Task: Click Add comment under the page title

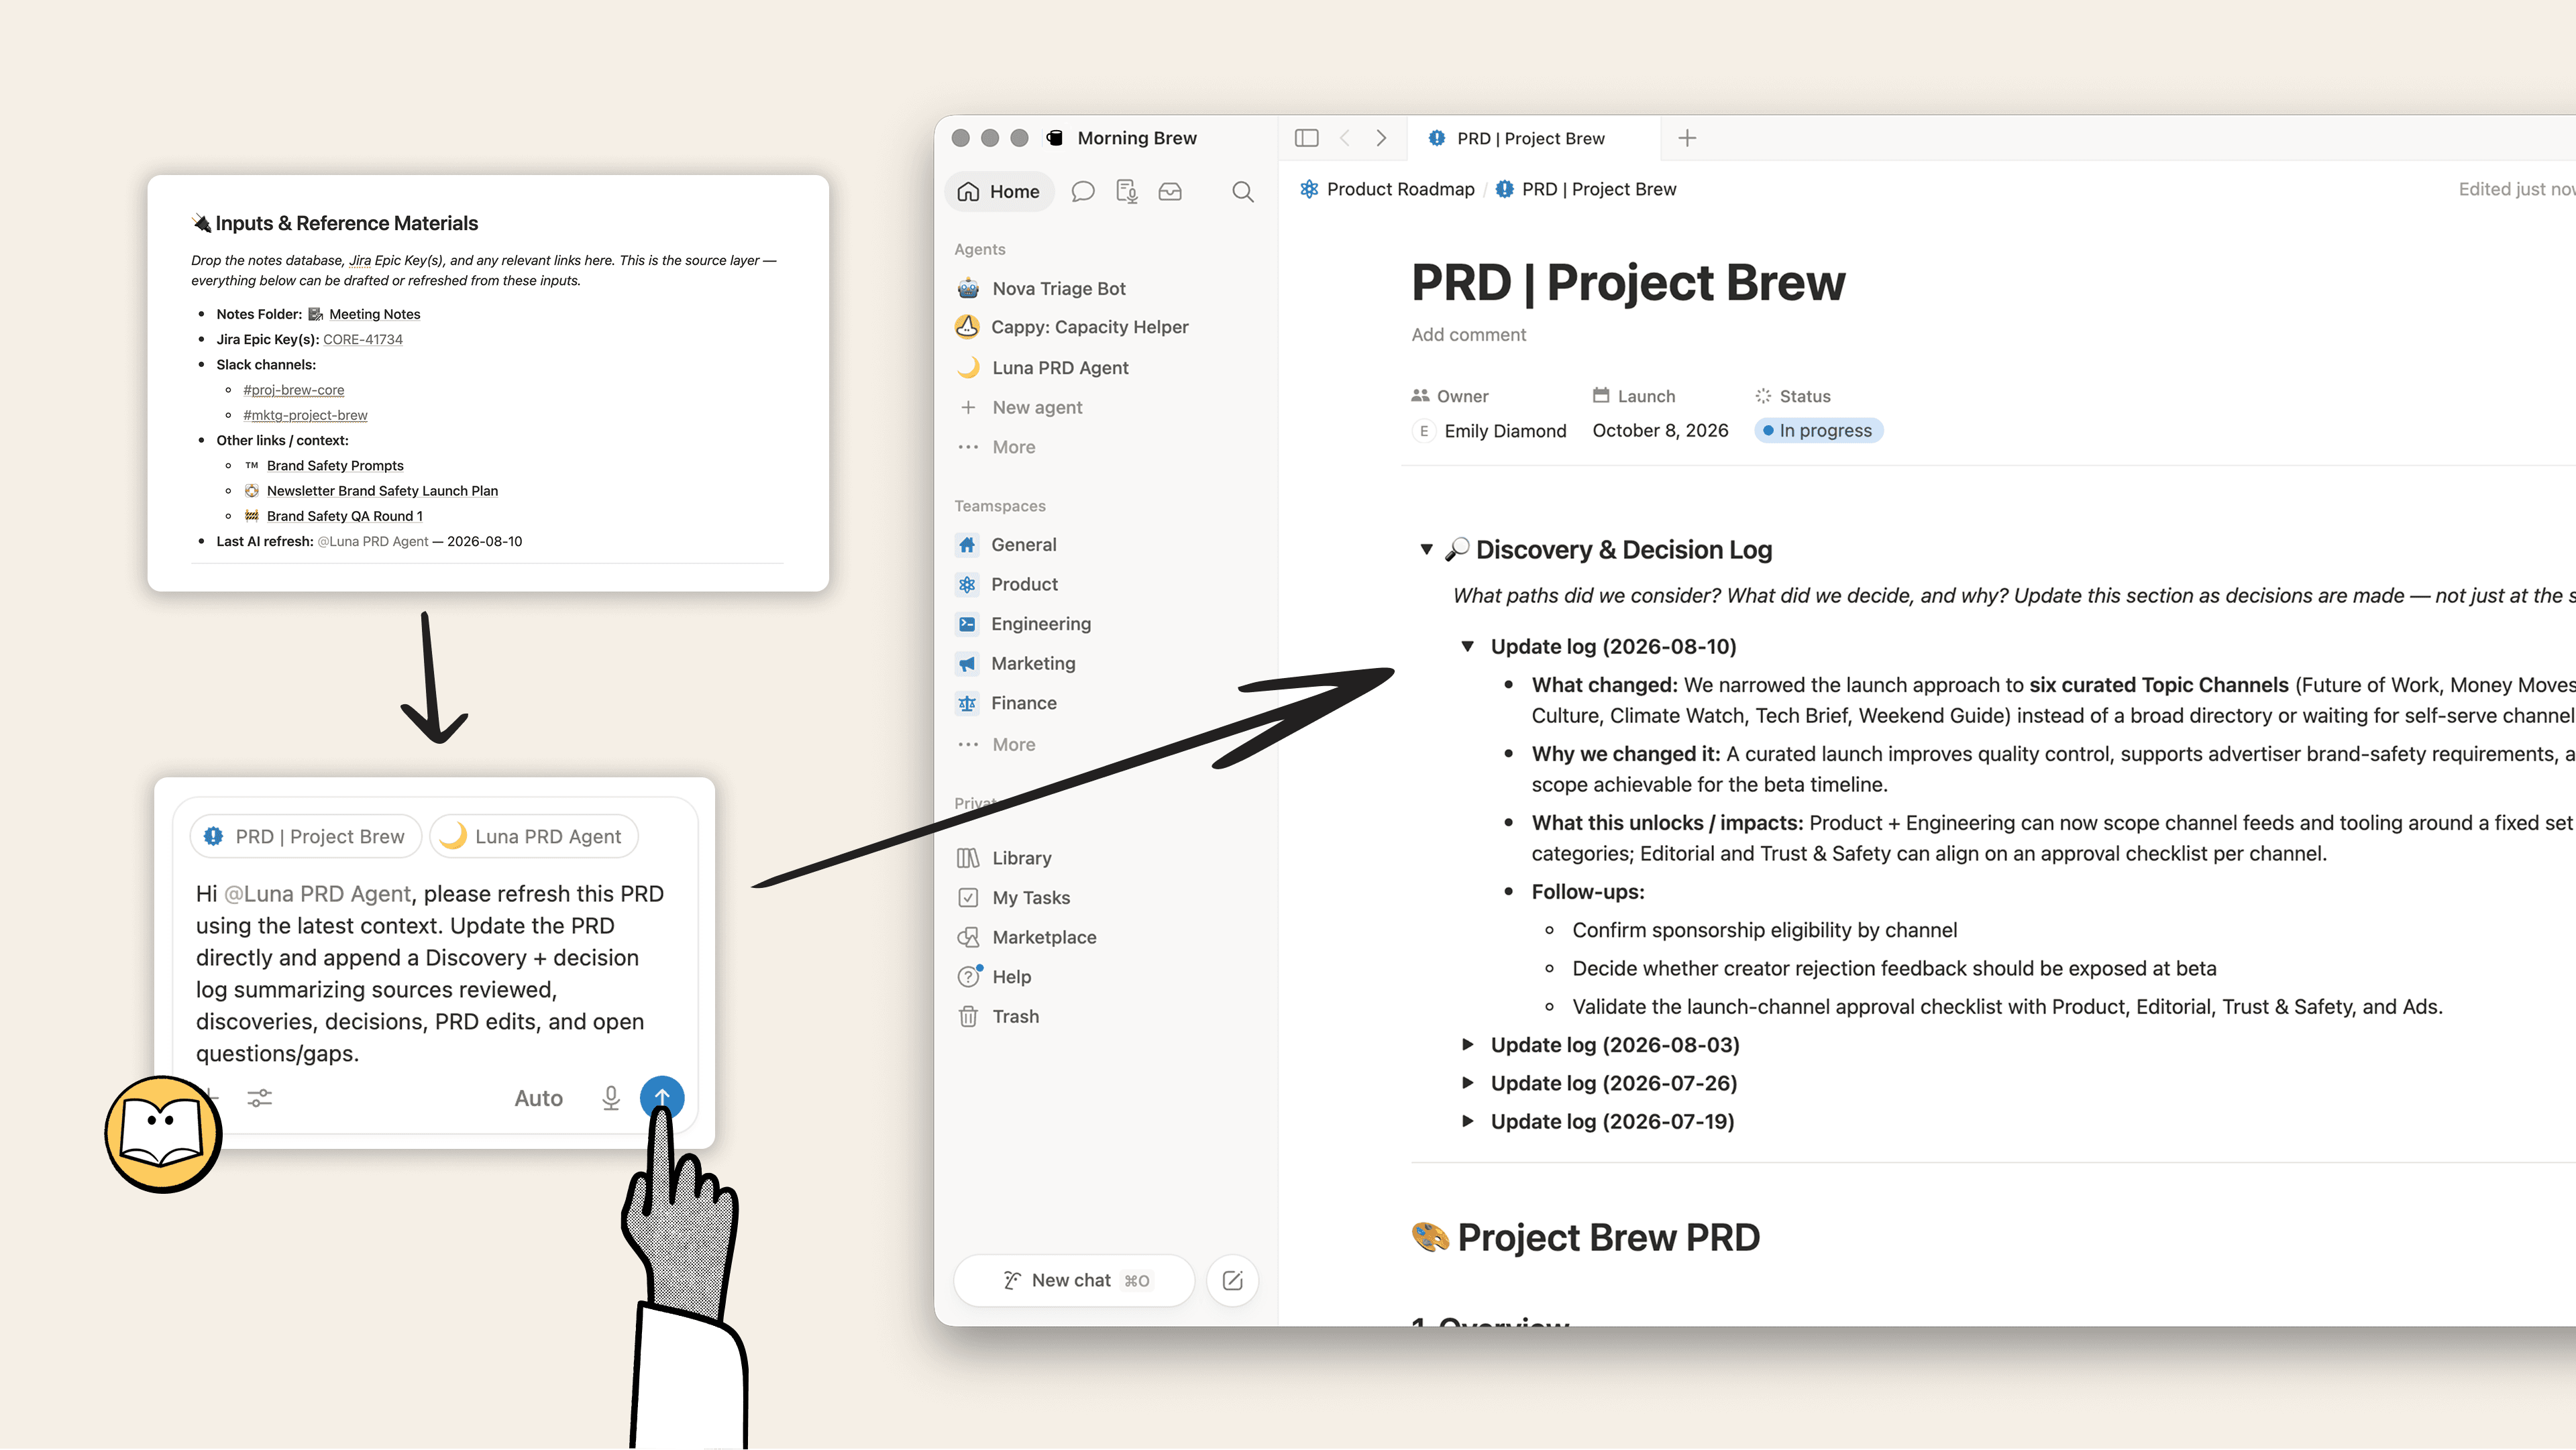Action: click(1468, 334)
